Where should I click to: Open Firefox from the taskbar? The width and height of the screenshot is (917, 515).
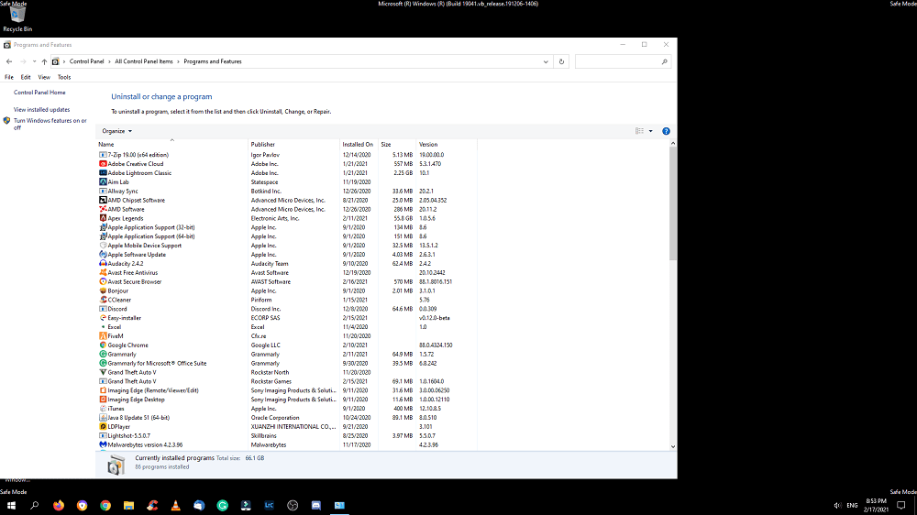coord(59,505)
